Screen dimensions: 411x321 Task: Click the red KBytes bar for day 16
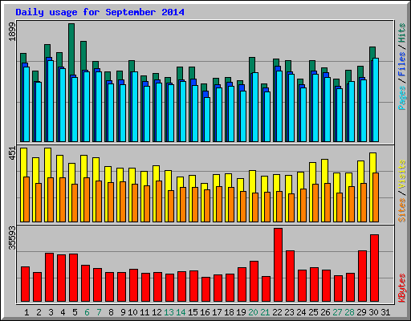click(x=205, y=290)
